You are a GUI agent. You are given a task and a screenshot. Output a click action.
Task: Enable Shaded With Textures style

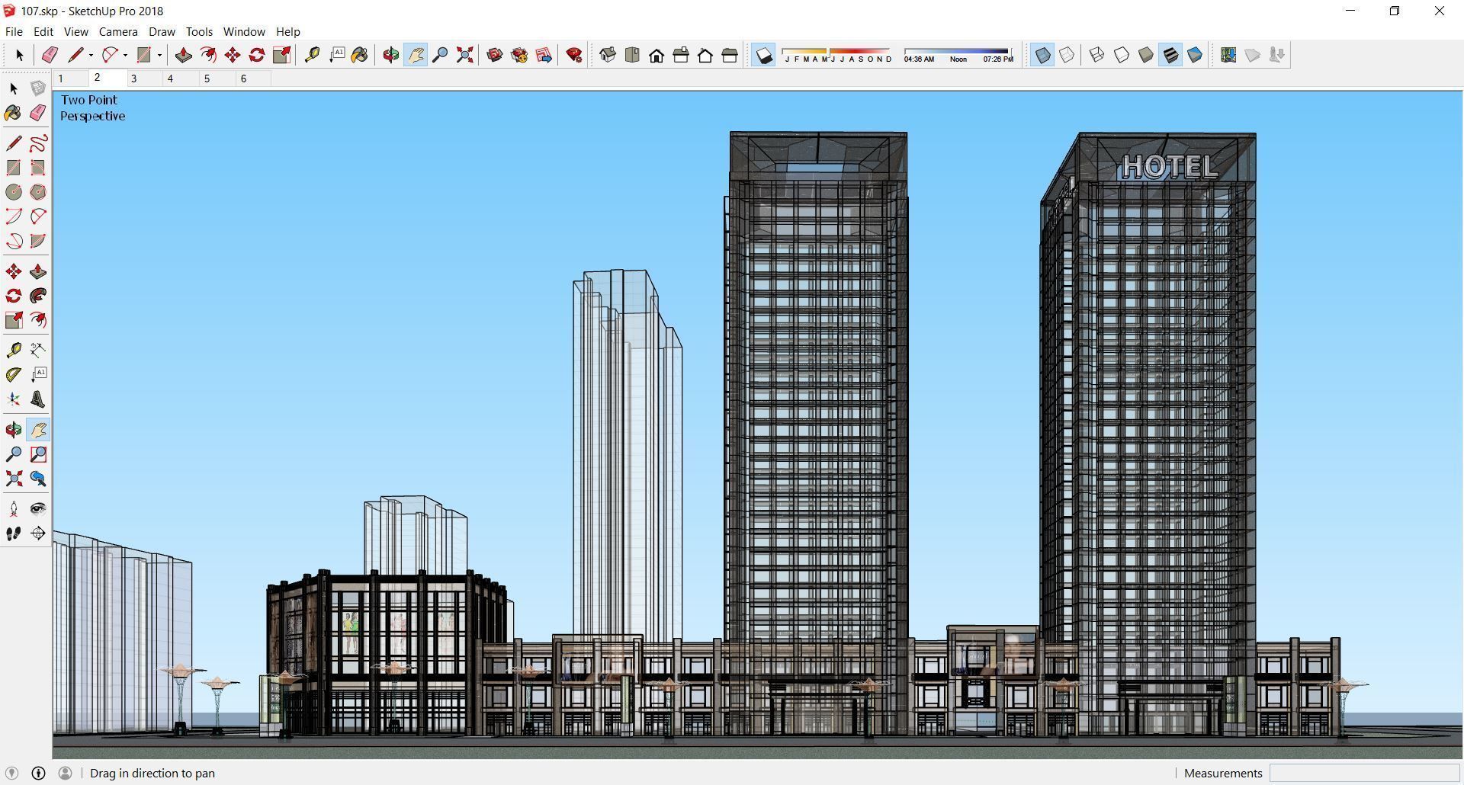[1170, 55]
